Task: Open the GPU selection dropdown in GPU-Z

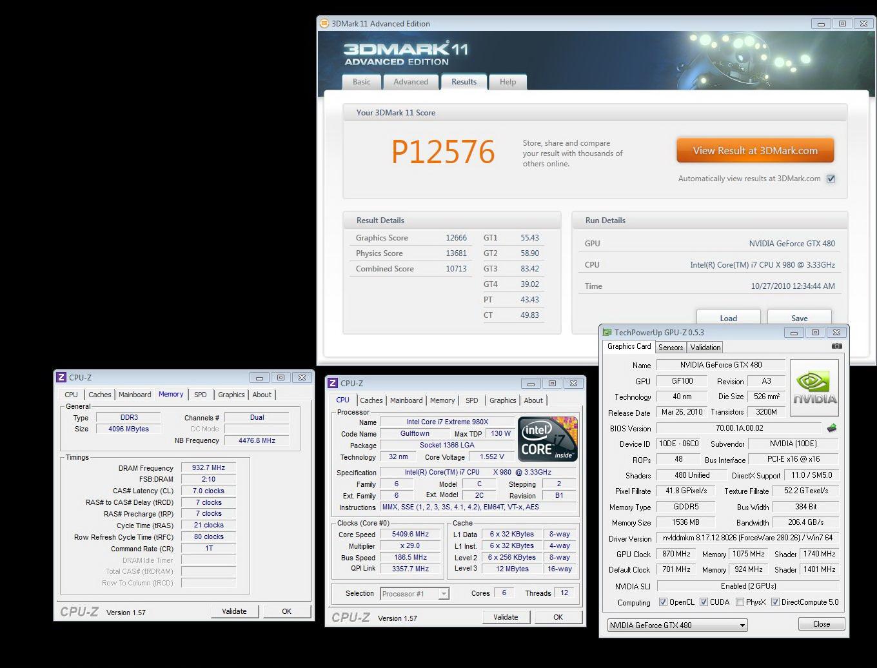Action: 677,625
